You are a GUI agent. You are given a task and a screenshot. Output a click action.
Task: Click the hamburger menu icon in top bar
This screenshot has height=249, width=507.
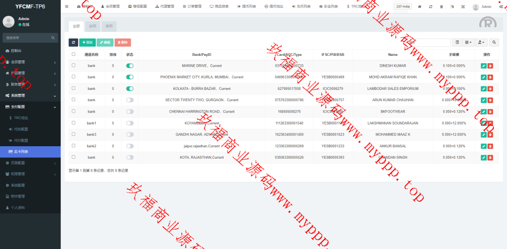coord(67,6)
